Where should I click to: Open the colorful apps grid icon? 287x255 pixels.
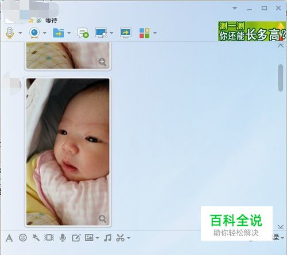(x=145, y=33)
